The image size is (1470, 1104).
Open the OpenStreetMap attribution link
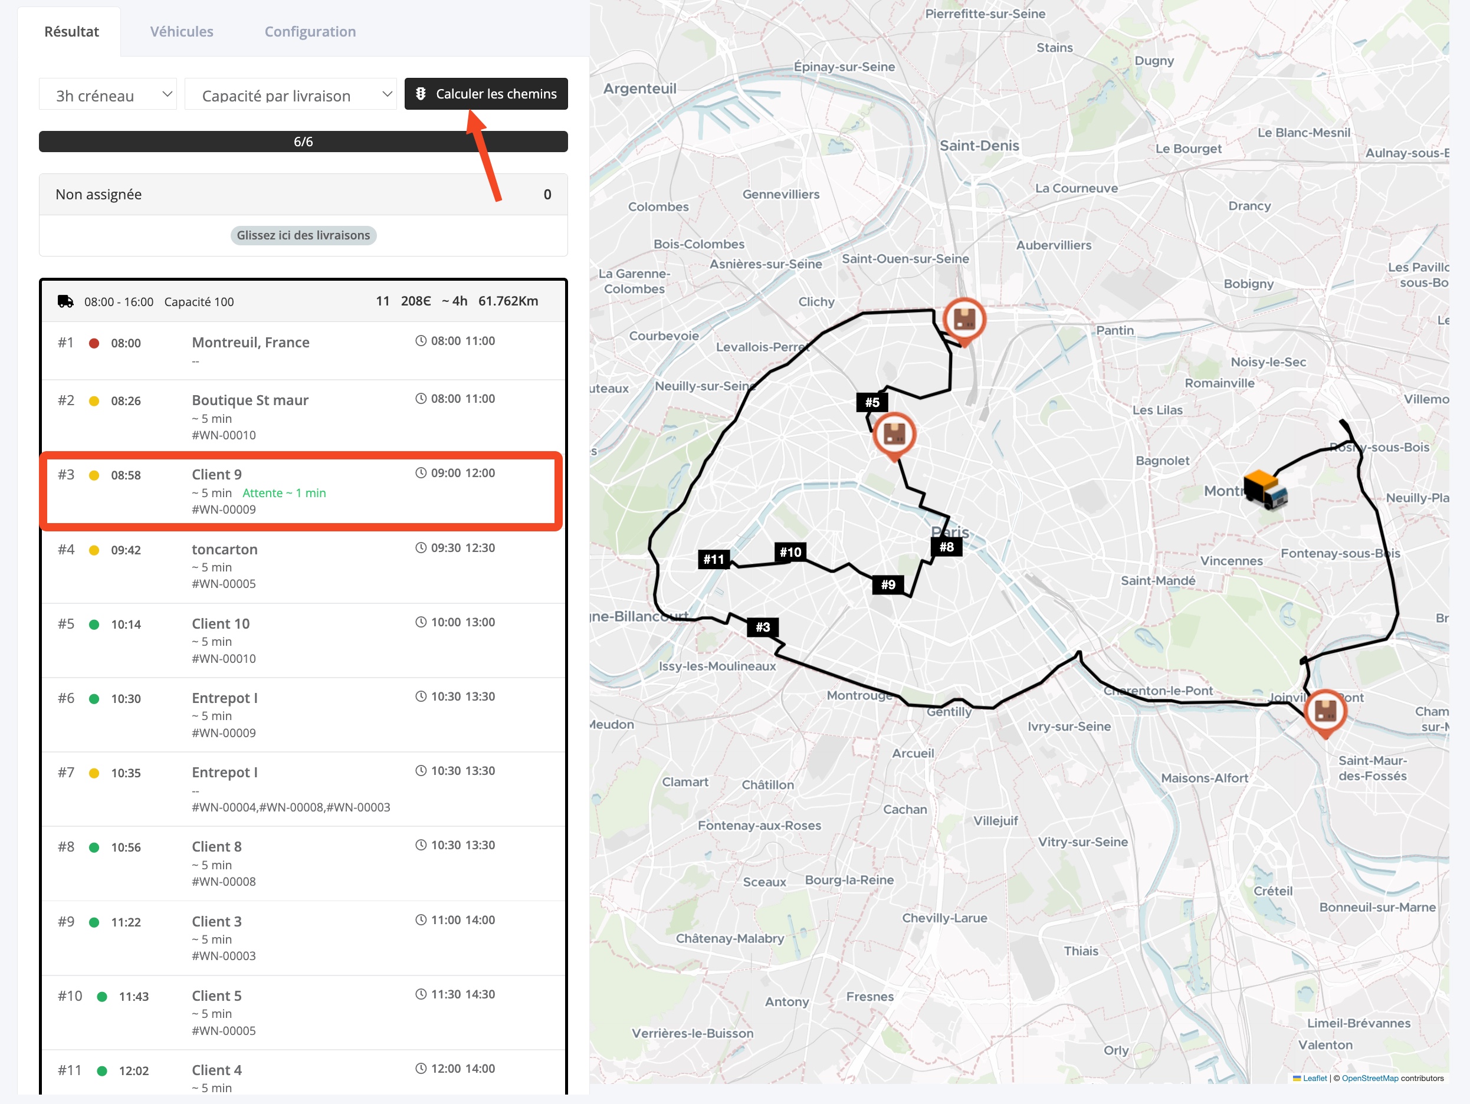coord(1369,1078)
